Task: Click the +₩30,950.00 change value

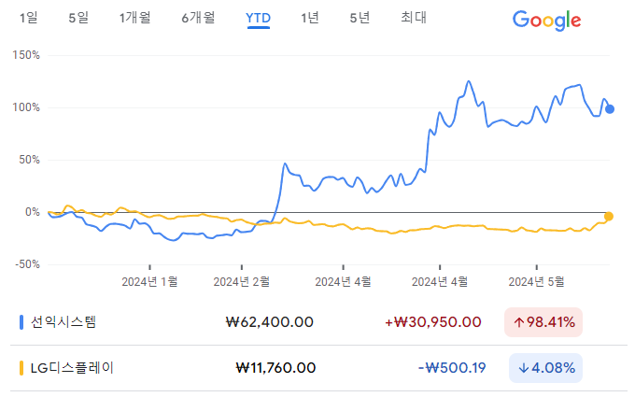Action: click(x=433, y=322)
